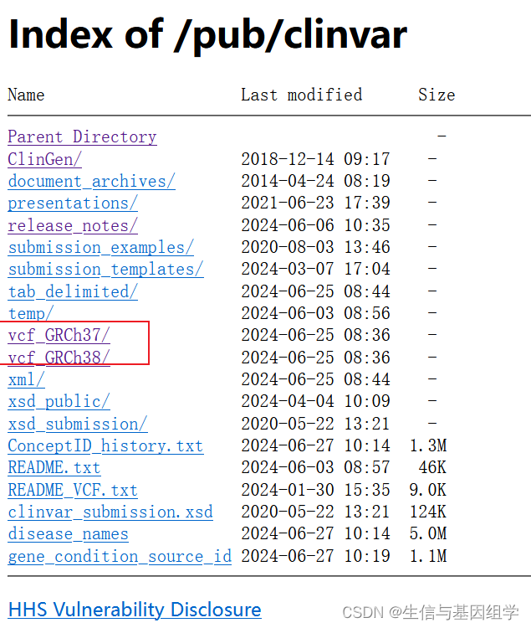Screen dimensions: 531x628
Task: Open the vcf_GRCh38/ directory
Action: pos(59,358)
